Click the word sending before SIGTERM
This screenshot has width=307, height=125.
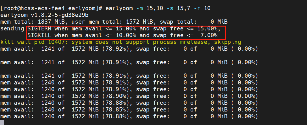pos(12,29)
